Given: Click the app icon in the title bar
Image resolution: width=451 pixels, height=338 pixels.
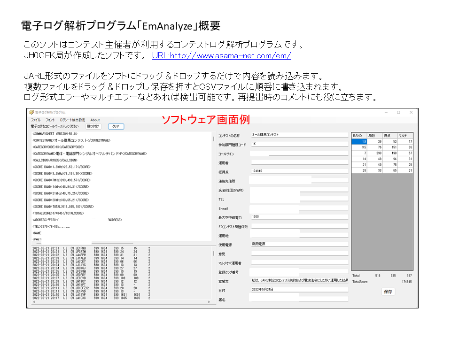Looking at the screenshot, I should coord(31,113).
